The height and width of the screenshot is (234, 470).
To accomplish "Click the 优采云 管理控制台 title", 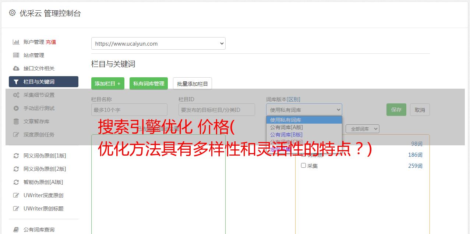I will pyautogui.click(x=50, y=13).
